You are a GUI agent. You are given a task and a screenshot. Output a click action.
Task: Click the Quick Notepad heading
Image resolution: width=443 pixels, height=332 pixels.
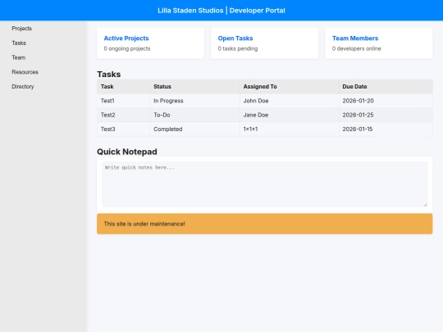(127, 152)
